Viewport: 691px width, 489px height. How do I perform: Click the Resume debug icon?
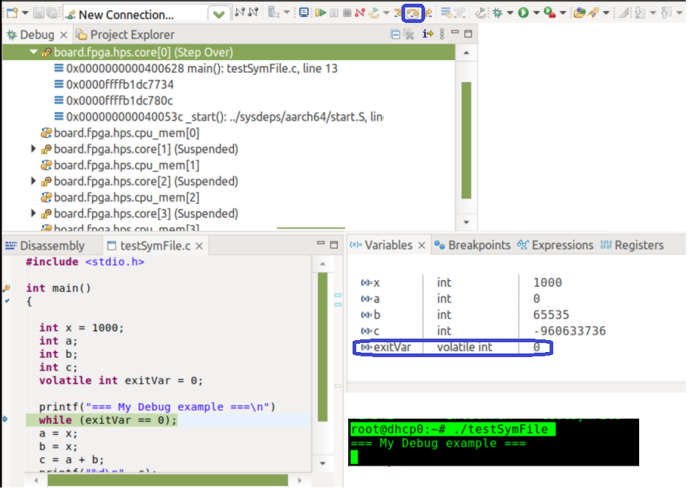coord(320,13)
